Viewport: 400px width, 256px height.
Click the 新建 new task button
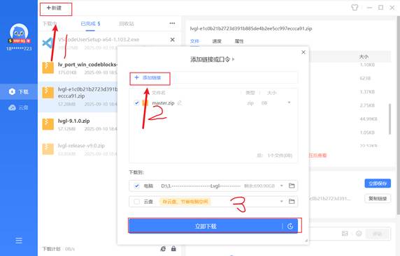click(x=54, y=8)
